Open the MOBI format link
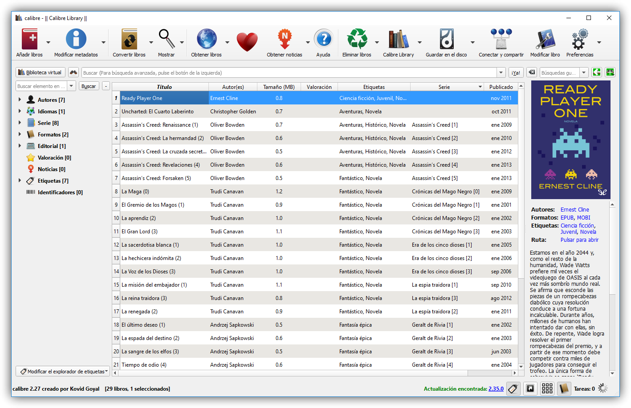 pos(583,218)
